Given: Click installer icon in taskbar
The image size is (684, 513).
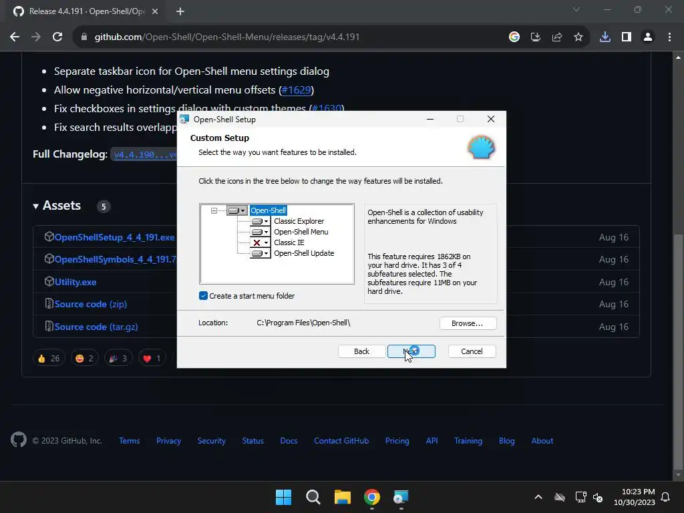Looking at the screenshot, I should pyautogui.click(x=401, y=497).
